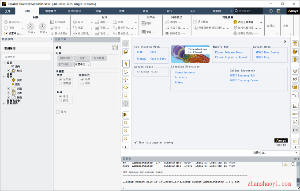The image size is (300, 191).
Task: Expand the 材料 materials tree node
Action: (x=8, y=71)
